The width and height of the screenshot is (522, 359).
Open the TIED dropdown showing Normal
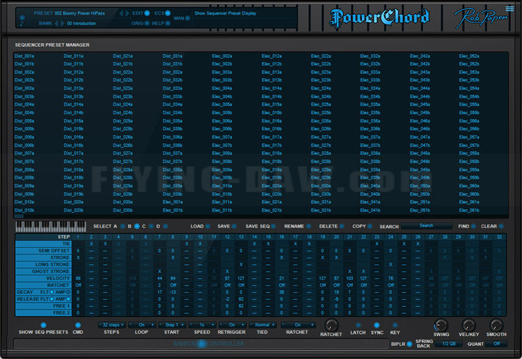coord(262,325)
